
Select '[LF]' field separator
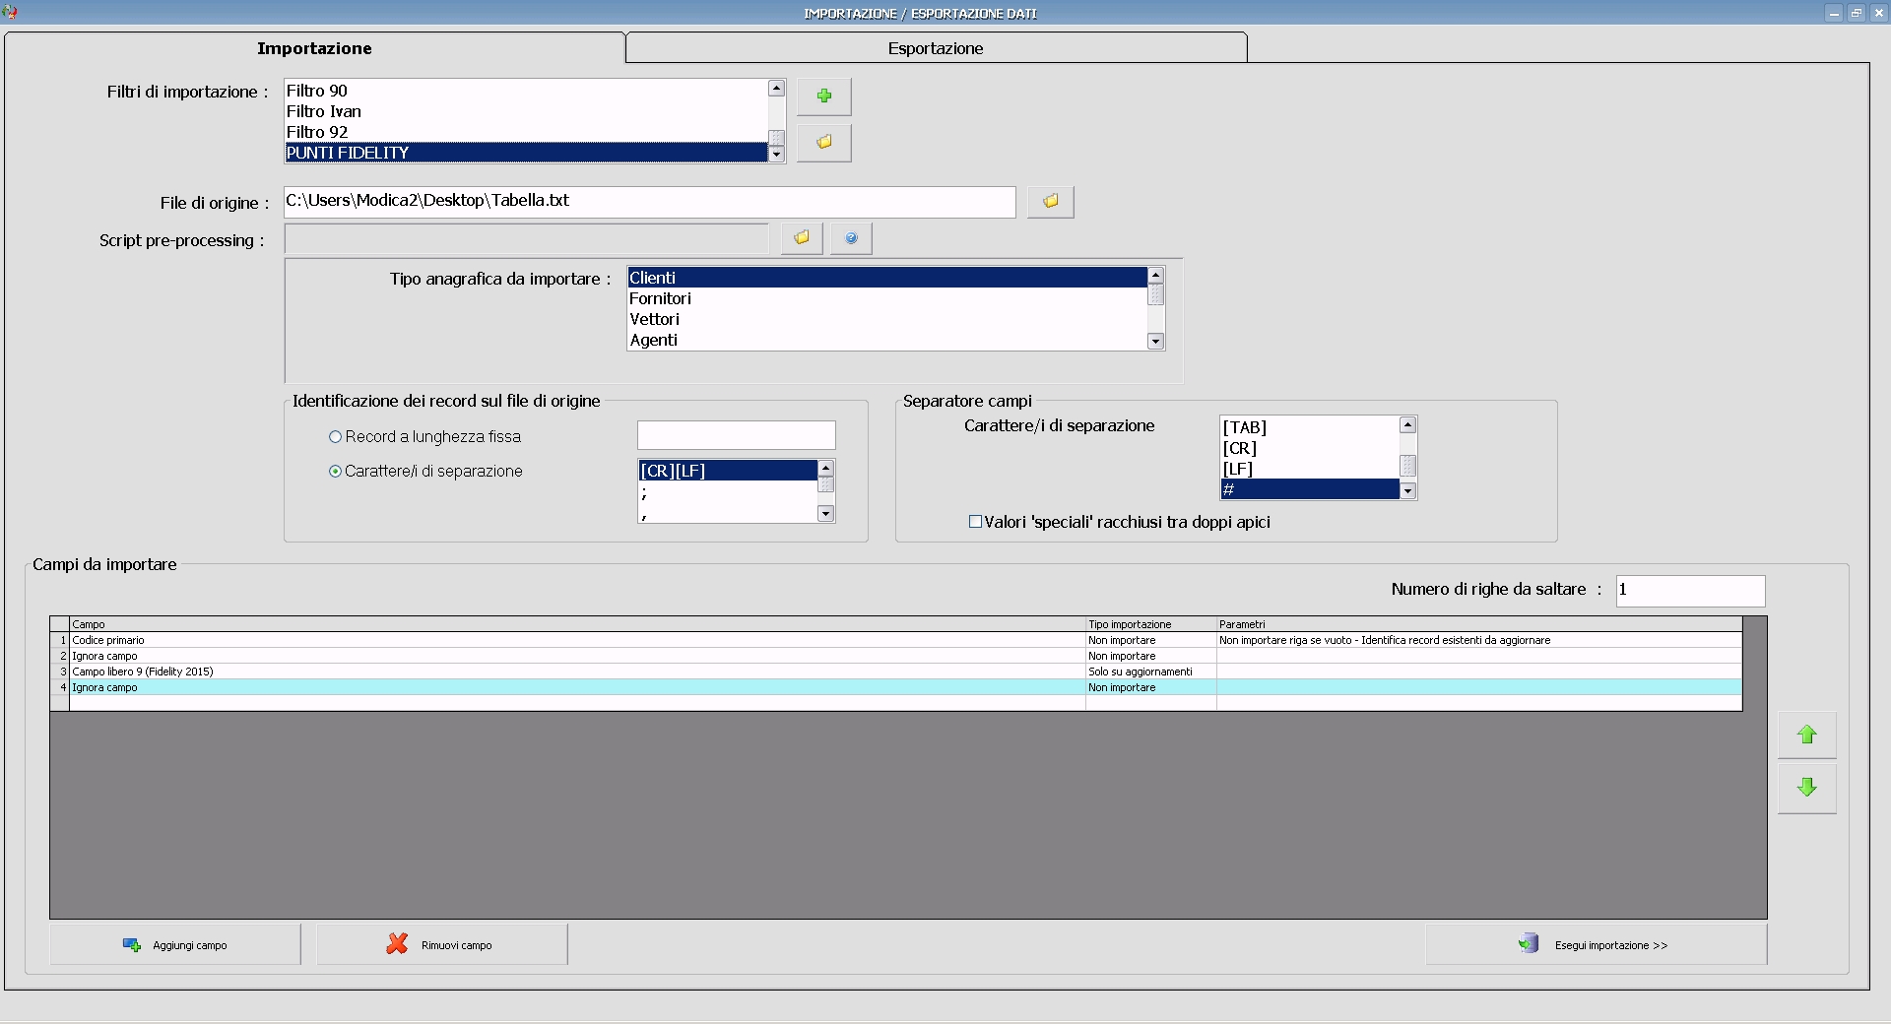pyautogui.click(x=1310, y=469)
